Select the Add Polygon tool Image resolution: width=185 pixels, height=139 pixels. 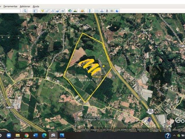point(47,11)
